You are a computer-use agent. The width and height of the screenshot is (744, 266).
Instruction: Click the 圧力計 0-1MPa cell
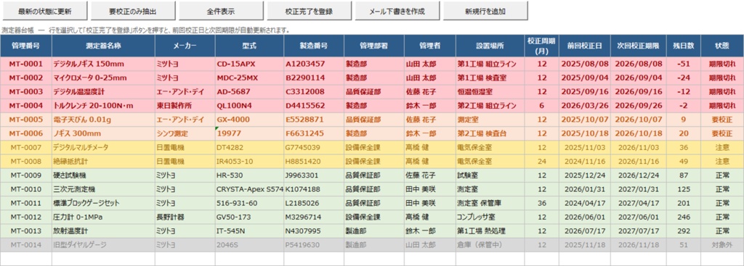pyautogui.click(x=103, y=217)
